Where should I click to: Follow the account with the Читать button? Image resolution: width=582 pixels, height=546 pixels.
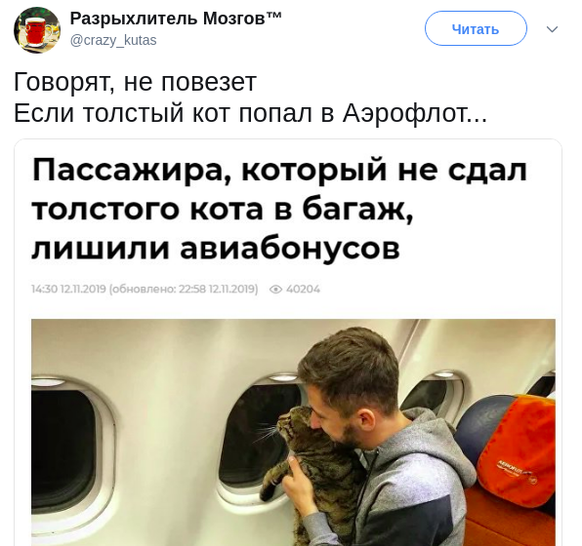[x=476, y=28]
